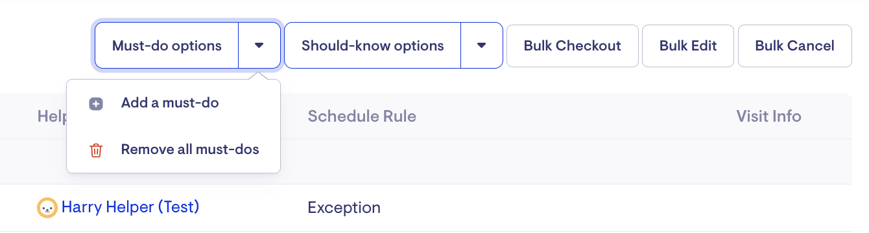The height and width of the screenshot is (233, 869).
Task: Open Bulk Checkout
Action: click(573, 45)
